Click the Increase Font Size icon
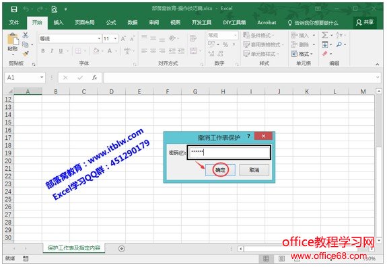Image resolution: width=387 pixels, height=267 pixels. point(123,38)
